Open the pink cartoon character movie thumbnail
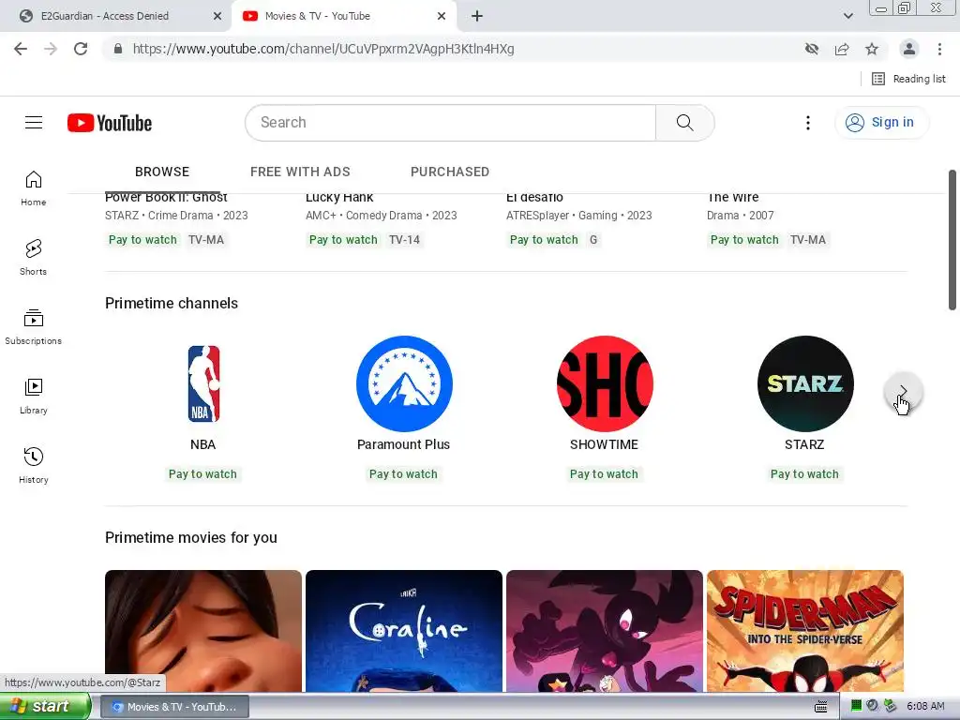This screenshot has width=960, height=720. (605, 631)
